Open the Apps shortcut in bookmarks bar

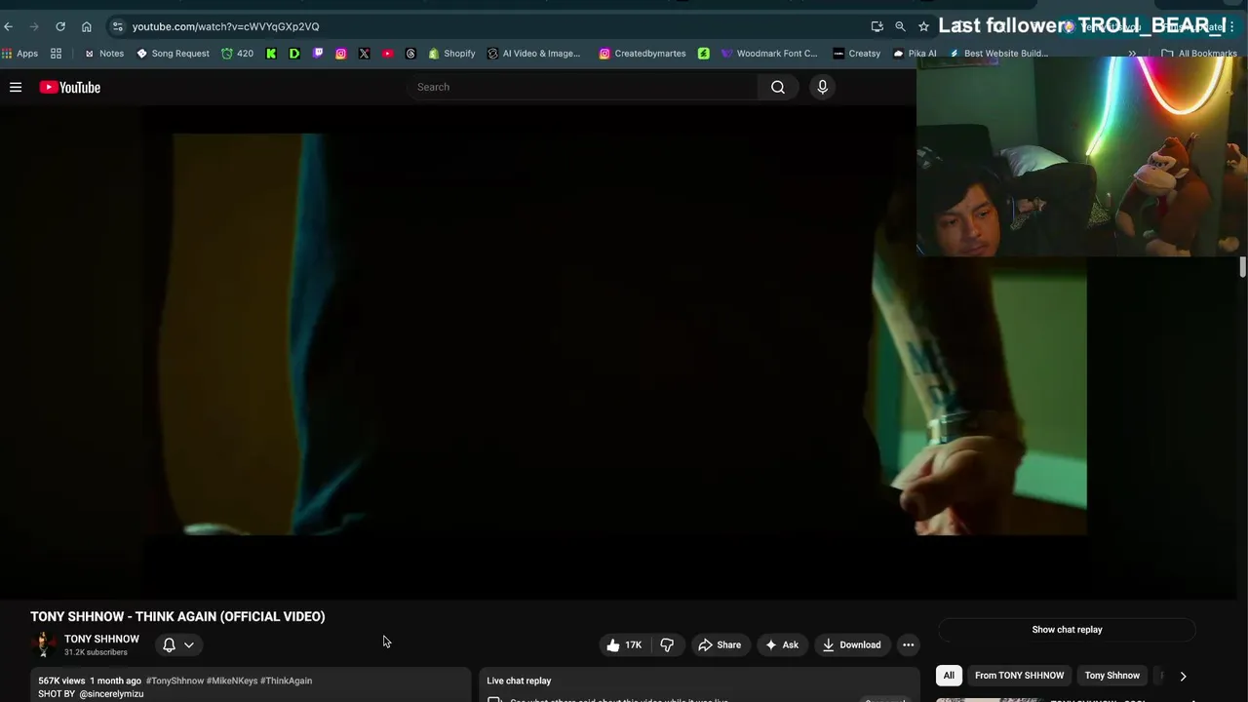pos(20,54)
